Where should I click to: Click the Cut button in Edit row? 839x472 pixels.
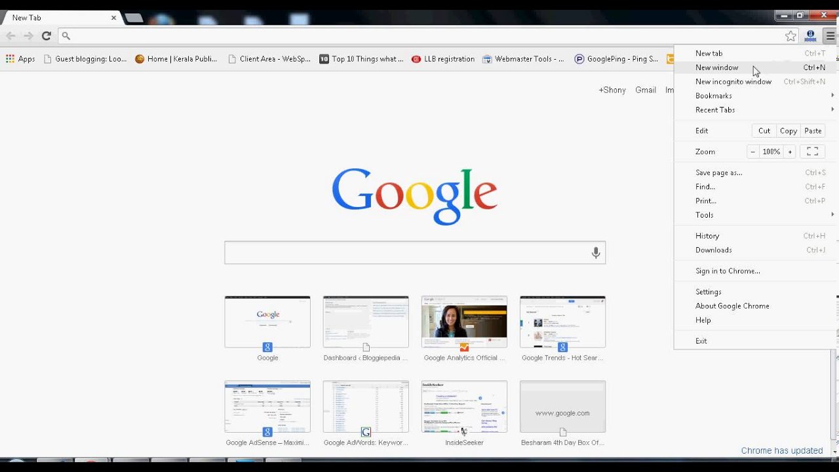(x=764, y=131)
